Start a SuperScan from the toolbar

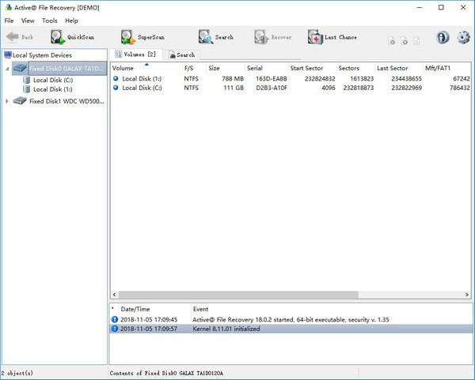click(x=128, y=37)
